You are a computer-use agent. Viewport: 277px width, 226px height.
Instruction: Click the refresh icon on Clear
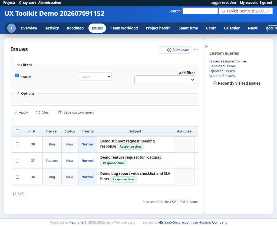[x=38, y=112]
